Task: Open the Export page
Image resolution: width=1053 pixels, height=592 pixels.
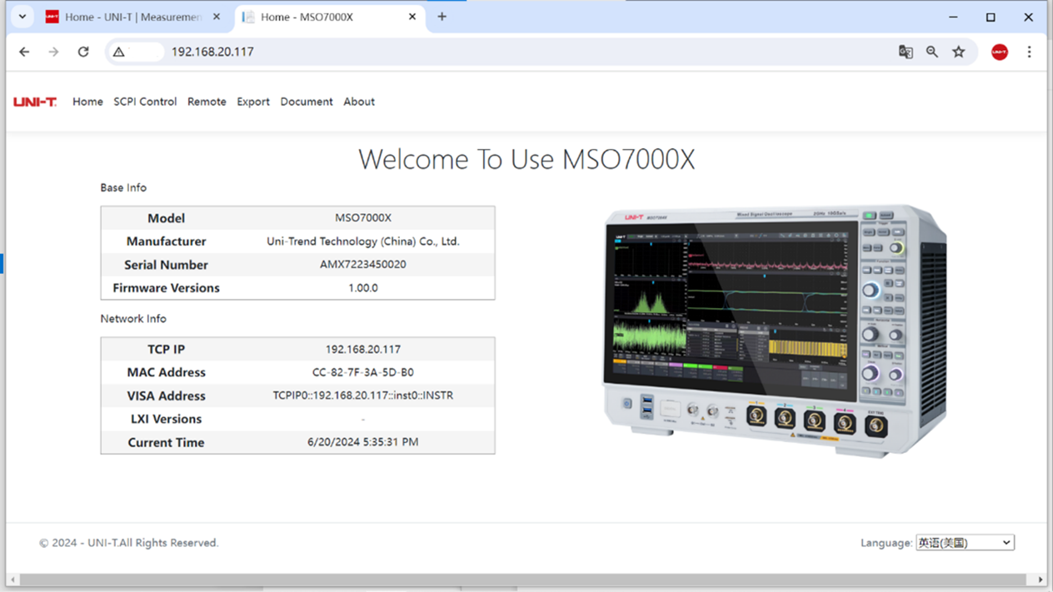Action: click(x=253, y=102)
